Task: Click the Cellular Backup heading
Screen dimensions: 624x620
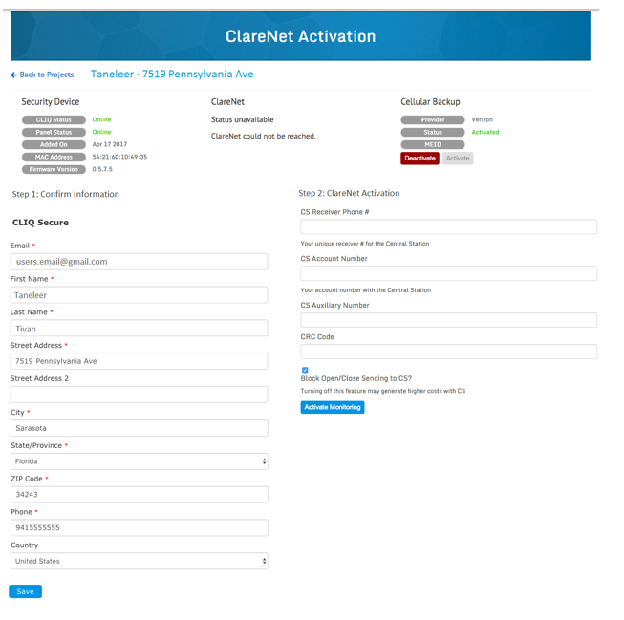Action: pyautogui.click(x=430, y=102)
